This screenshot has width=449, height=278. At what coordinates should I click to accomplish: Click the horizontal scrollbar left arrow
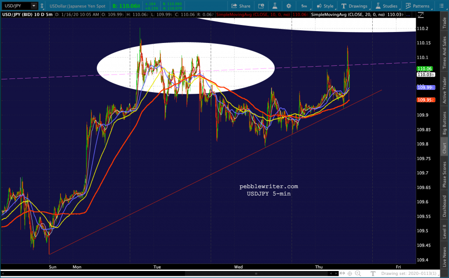(x=2, y=274)
